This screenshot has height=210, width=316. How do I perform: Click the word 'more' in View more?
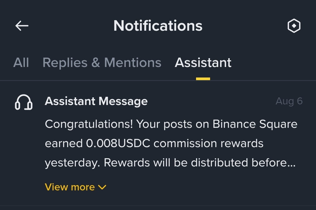[x=83, y=187]
